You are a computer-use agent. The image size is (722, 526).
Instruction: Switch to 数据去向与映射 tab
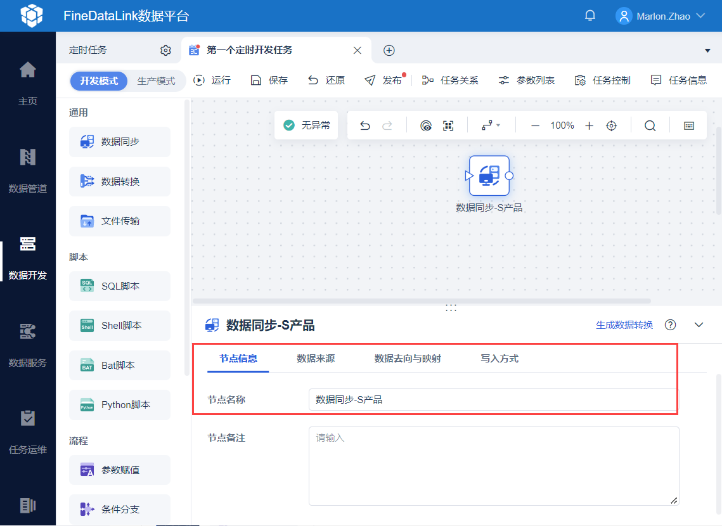point(408,359)
